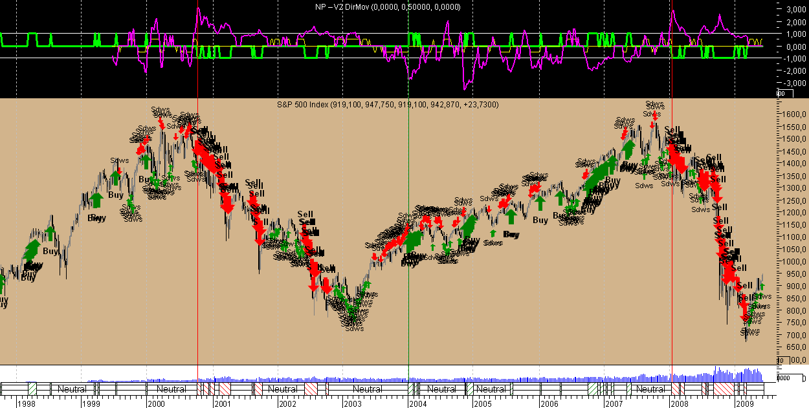809x408 pixels.
Task: Click the 2008 year label on time axis
Action: coord(679,403)
